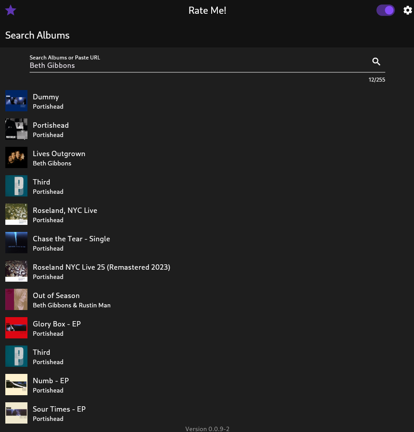Open the Portishead self-titled album cover
Screen dimensions: 414x432
coord(16,129)
